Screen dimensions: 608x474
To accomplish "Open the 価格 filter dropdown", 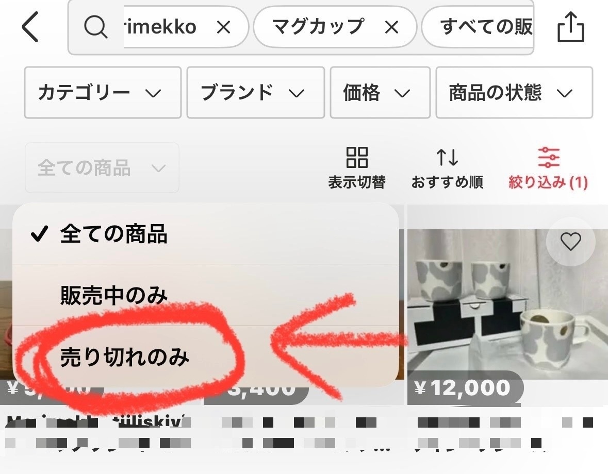I will click(x=380, y=93).
